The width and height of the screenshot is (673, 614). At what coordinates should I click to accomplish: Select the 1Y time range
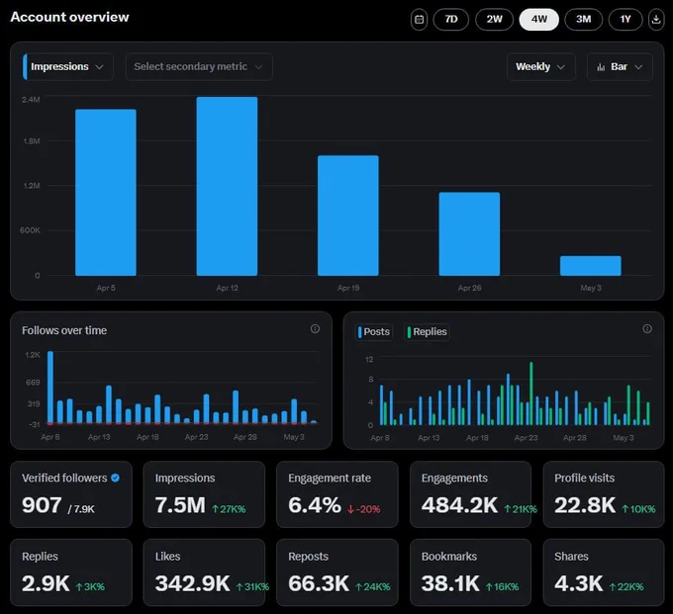point(625,20)
